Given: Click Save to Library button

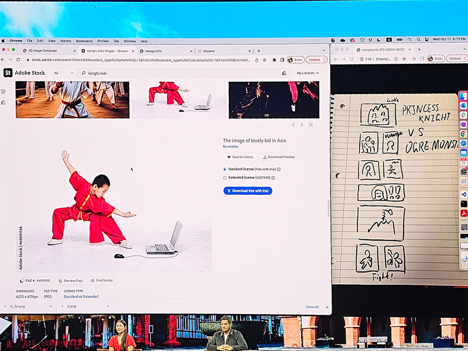Looking at the screenshot, I should click(x=240, y=157).
